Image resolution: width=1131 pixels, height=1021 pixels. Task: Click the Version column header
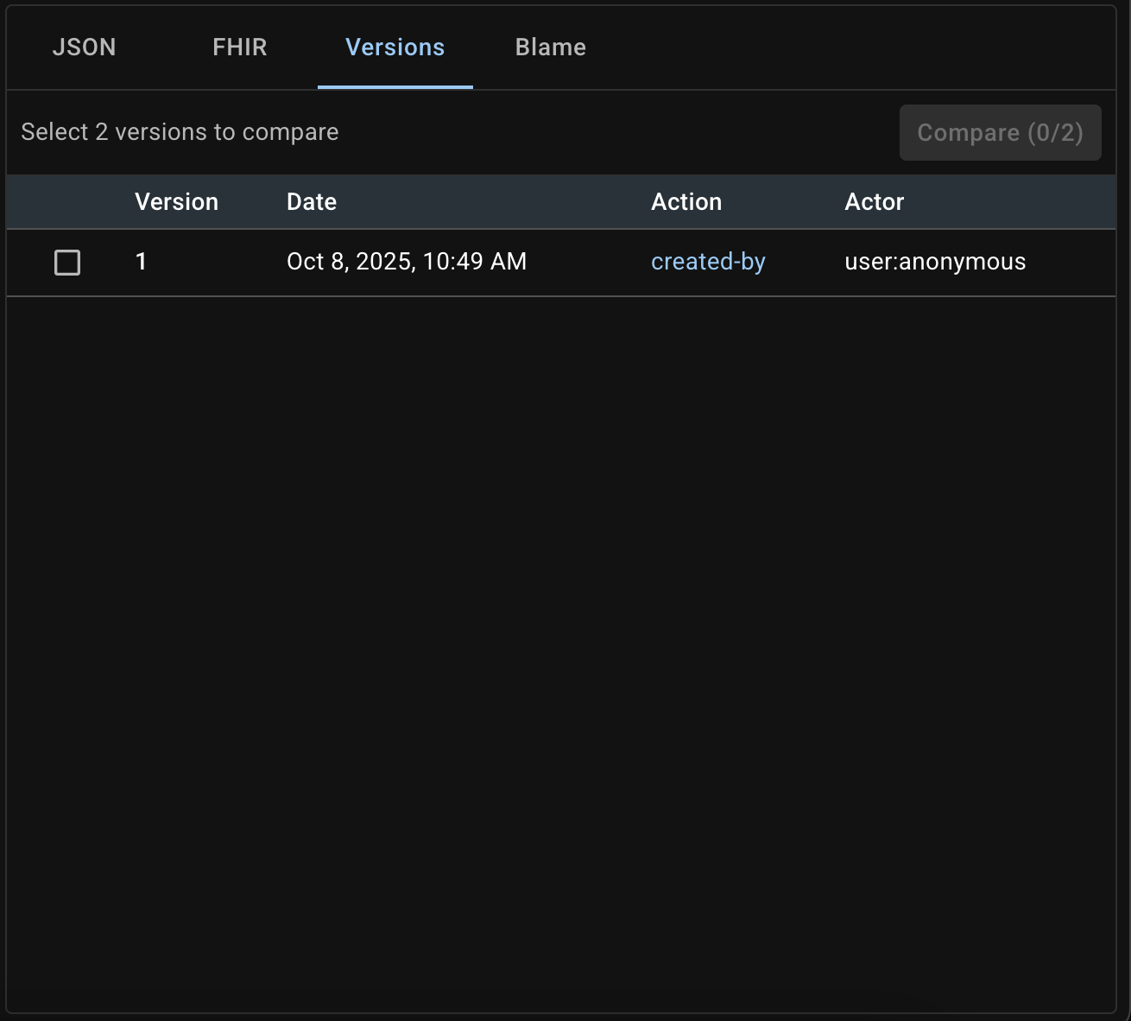click(x=176, y=201)
